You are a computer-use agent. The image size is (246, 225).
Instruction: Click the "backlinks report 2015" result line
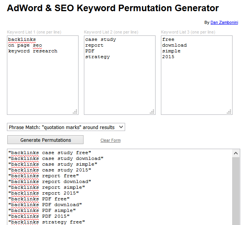click(44, 193)
